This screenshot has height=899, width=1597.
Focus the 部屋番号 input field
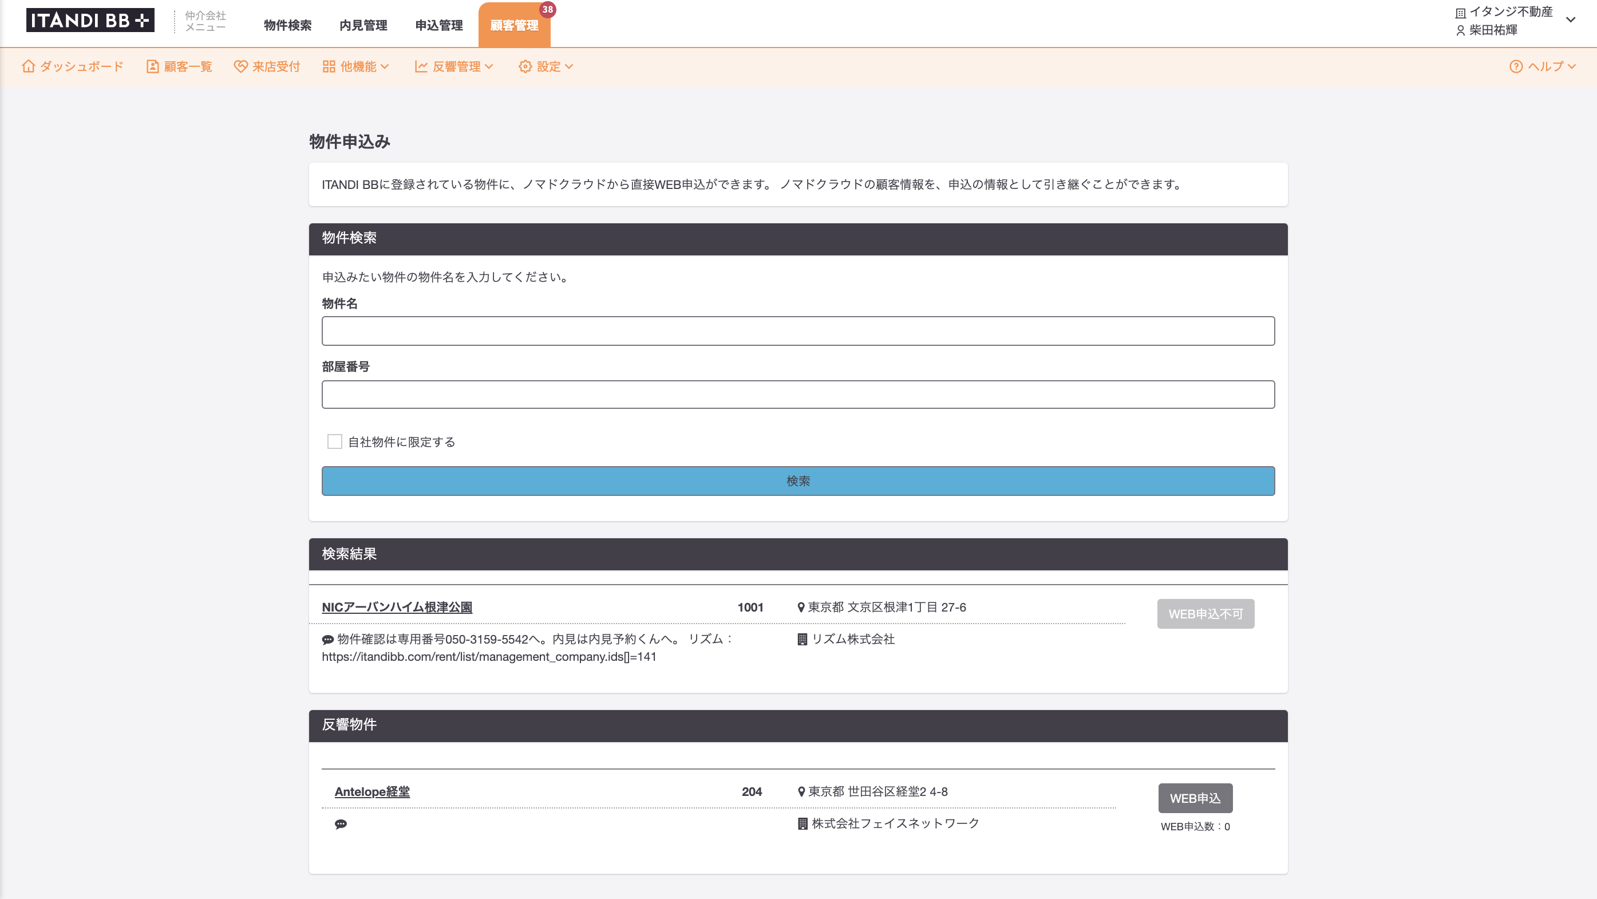tap(798, 395)
